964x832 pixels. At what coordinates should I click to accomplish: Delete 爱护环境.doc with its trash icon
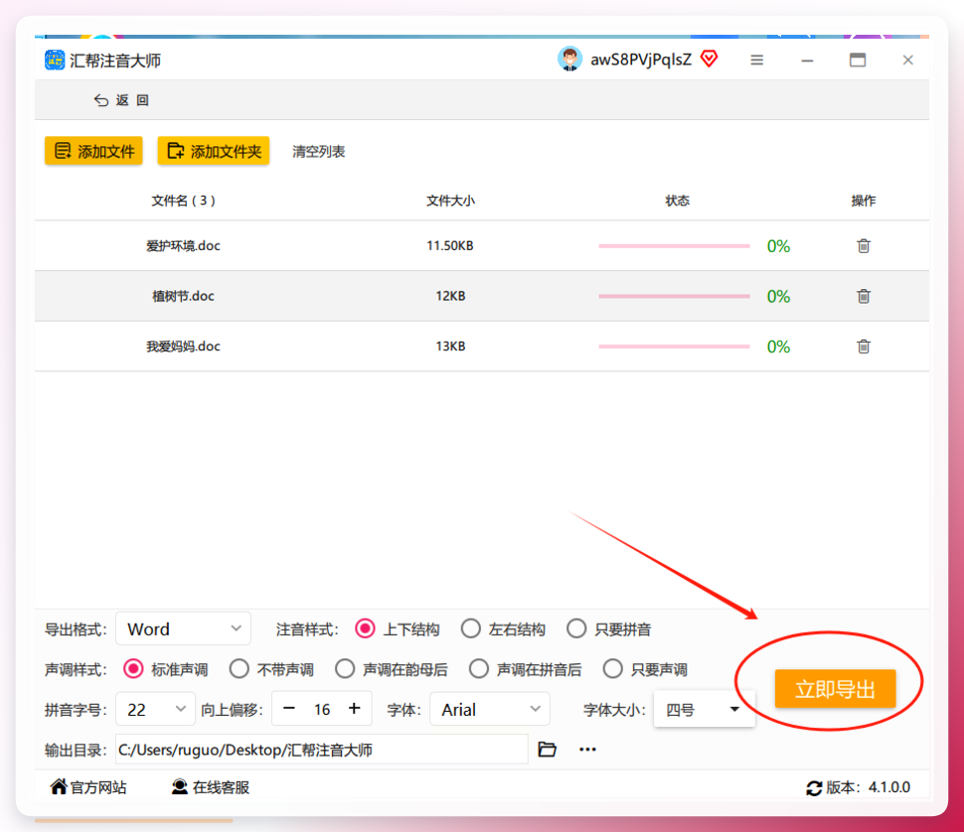coord(864,245)
